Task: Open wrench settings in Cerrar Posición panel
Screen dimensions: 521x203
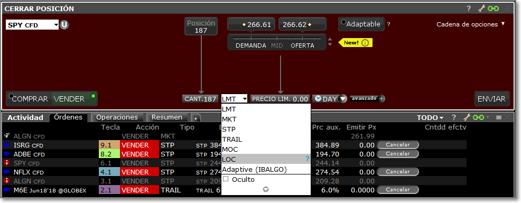Action: point(482,8)
